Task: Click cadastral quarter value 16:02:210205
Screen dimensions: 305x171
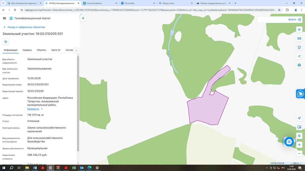Action: (x=35, y=91)
